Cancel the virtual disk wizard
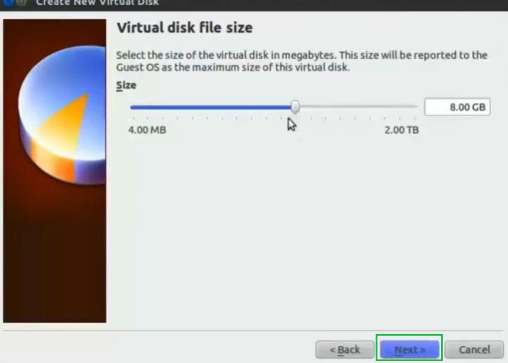The width and height of the screenshot is (508, 363). pos(474,350)
